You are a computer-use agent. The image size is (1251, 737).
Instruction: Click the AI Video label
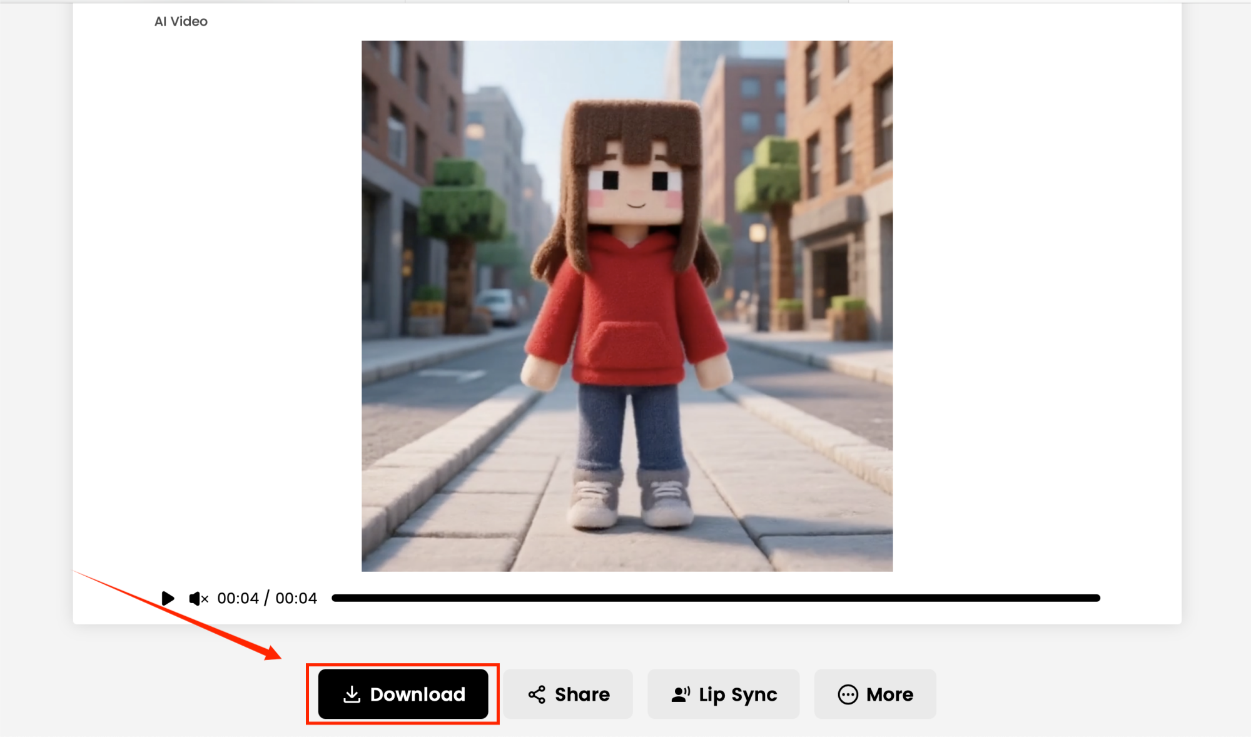pyautogui.click(x=181, y=21)
